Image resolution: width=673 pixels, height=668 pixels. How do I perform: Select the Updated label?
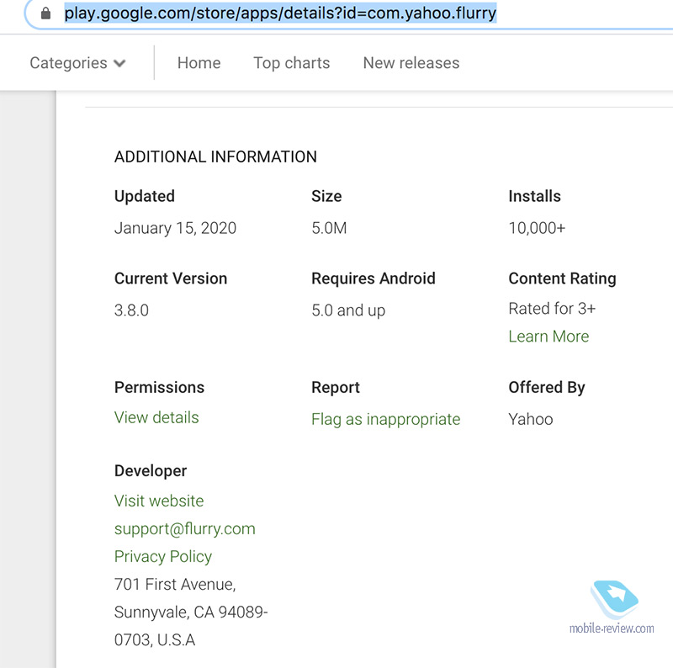click(144, 196)
